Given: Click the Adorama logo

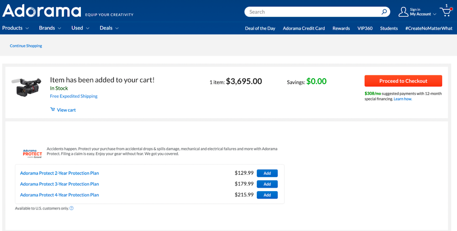Looking at the screenshot, I should (x=42, y=11).
